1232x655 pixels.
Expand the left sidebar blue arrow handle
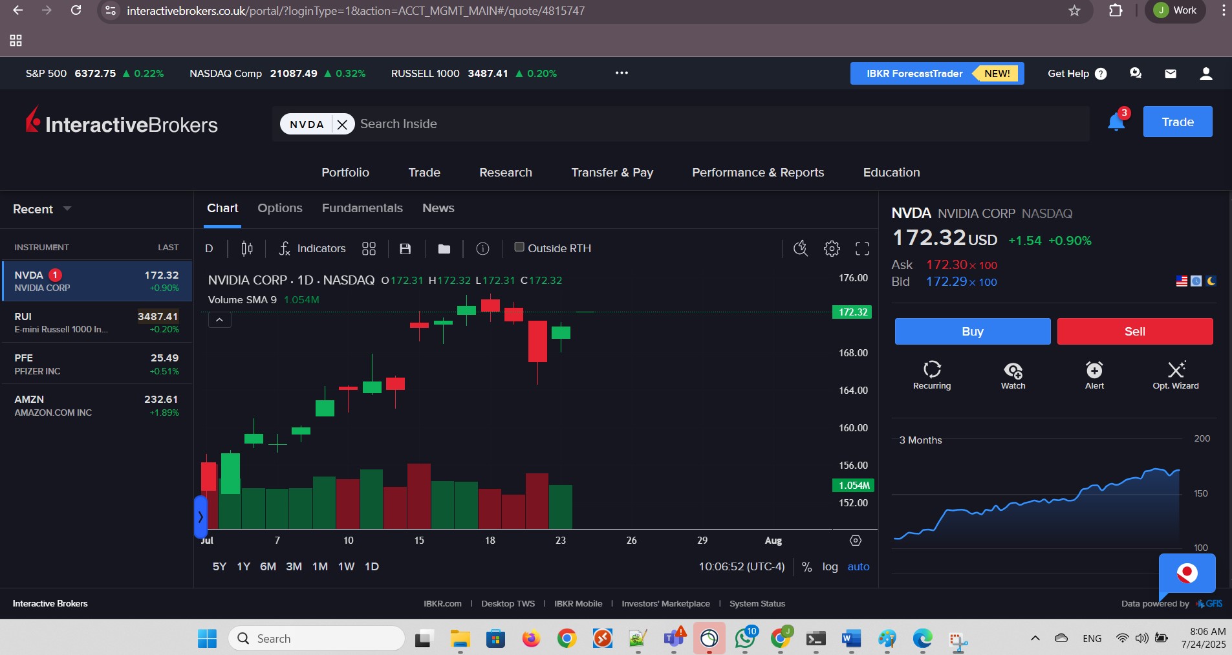(x=200, y=517)
